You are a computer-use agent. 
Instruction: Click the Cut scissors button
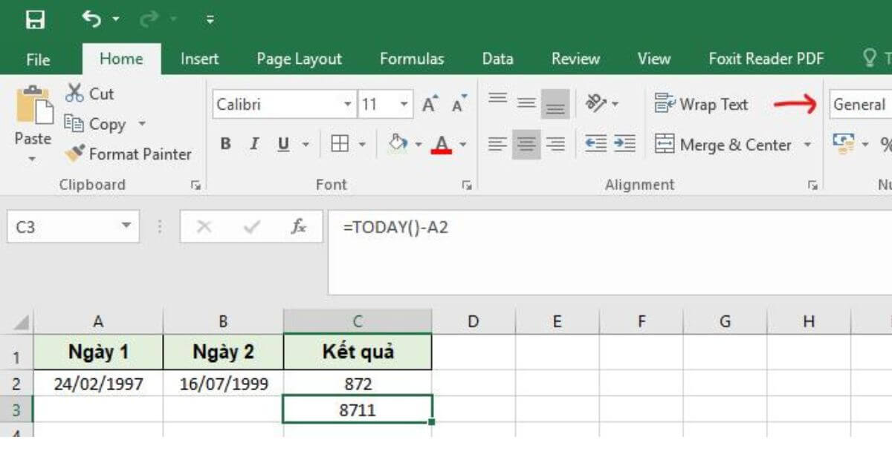pyautogui.click(x=90, y=93)
